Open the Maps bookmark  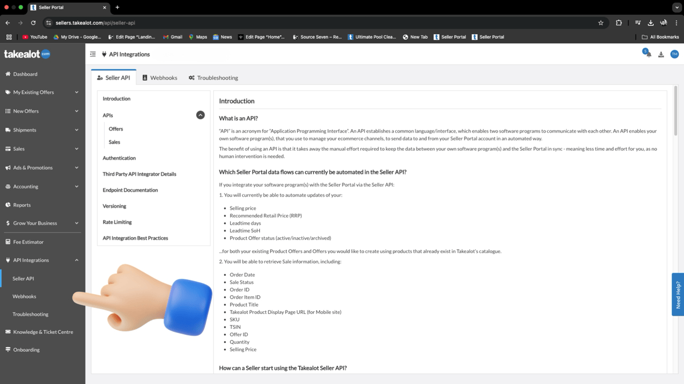[x=198, y=37]
